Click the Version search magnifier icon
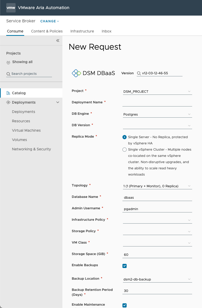Viewport: 202px width, 308px height. pyautogui.click(x=139, y=73)
